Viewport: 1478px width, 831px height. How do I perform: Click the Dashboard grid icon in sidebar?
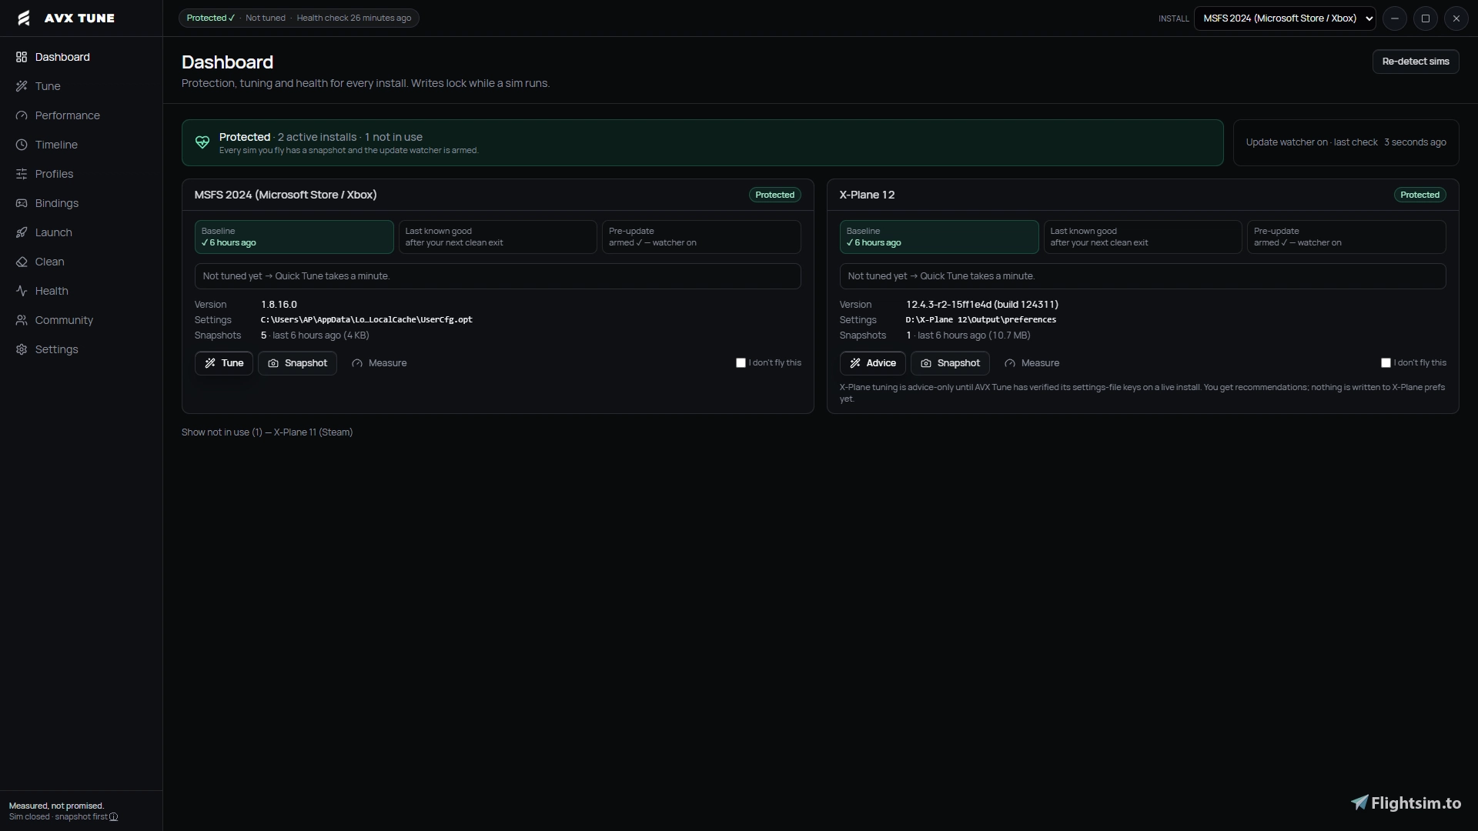22,57
